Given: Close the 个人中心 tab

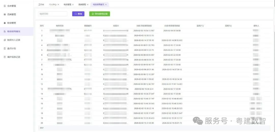Looking at the screenshot, I should (x=58, y=5).
